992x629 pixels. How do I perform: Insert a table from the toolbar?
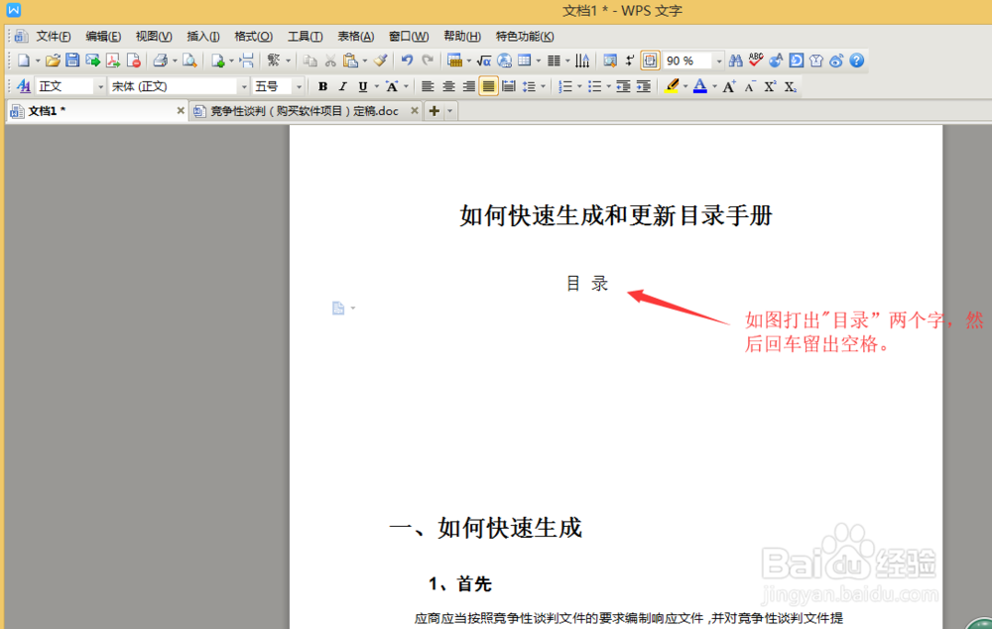[525, 61]
